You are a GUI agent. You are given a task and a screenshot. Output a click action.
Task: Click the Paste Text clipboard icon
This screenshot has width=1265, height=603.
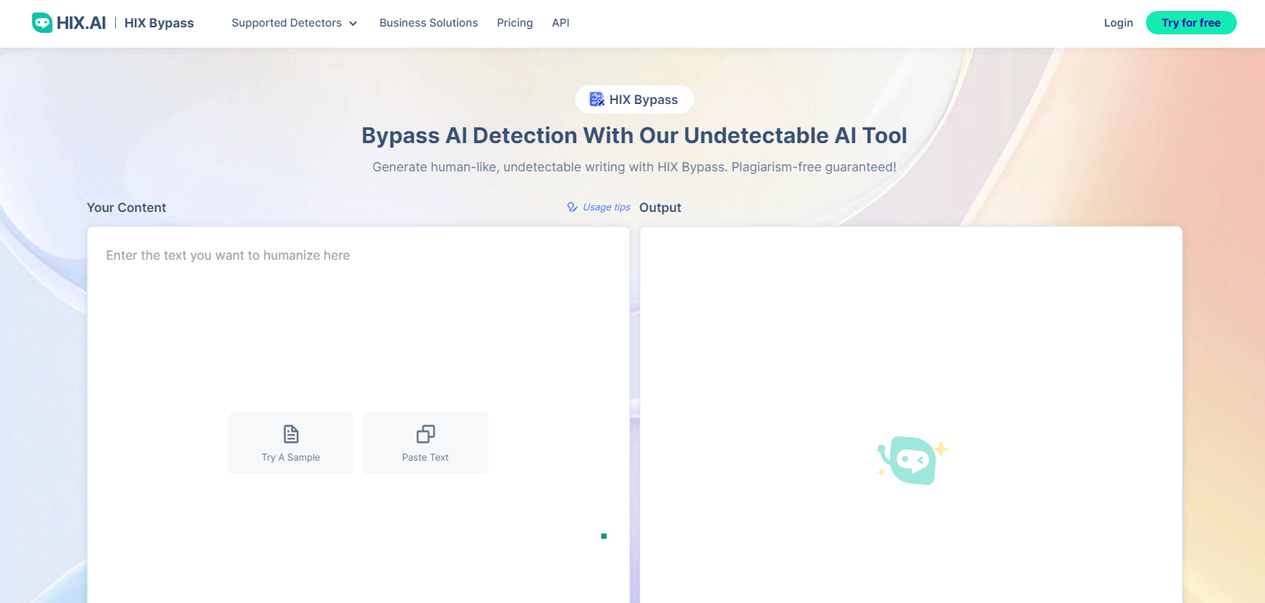[x=426, y=434]
